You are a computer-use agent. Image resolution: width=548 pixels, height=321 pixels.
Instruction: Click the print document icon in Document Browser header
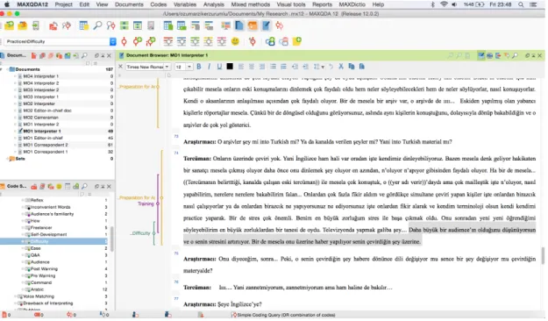489,55
